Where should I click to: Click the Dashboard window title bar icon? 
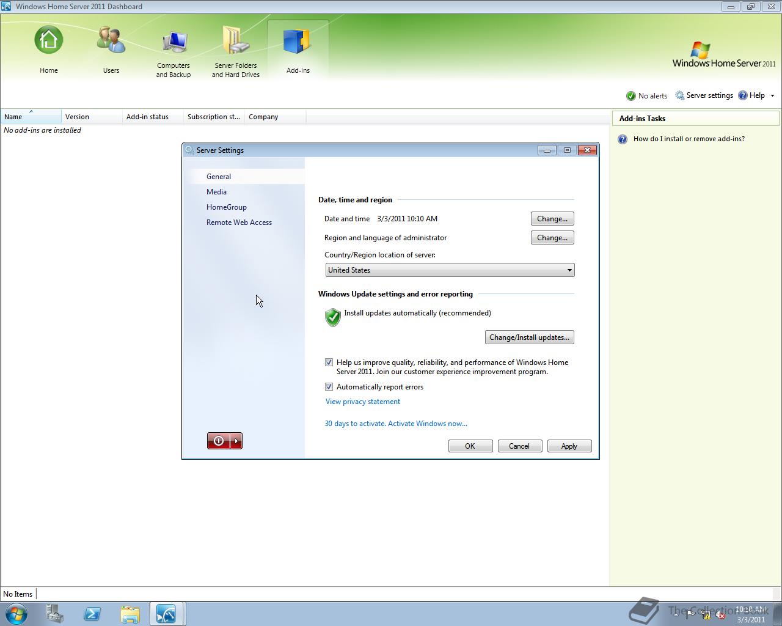coord(6,7)
